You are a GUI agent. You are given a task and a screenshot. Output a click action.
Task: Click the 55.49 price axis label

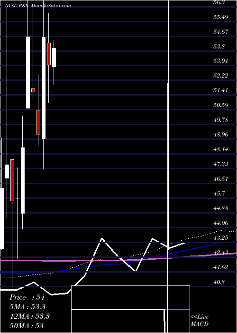221,17
